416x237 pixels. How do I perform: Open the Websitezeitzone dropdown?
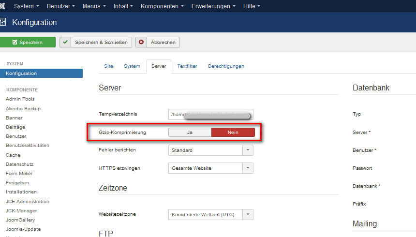pyautogui.click(x=211, y=214)
